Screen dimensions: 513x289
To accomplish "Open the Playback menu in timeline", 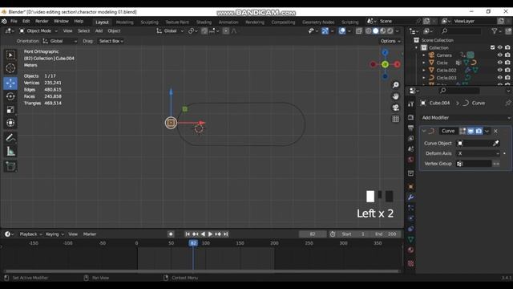I will (x=30, y=234).
